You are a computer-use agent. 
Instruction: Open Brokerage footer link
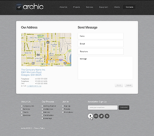[x=48, y=118]
